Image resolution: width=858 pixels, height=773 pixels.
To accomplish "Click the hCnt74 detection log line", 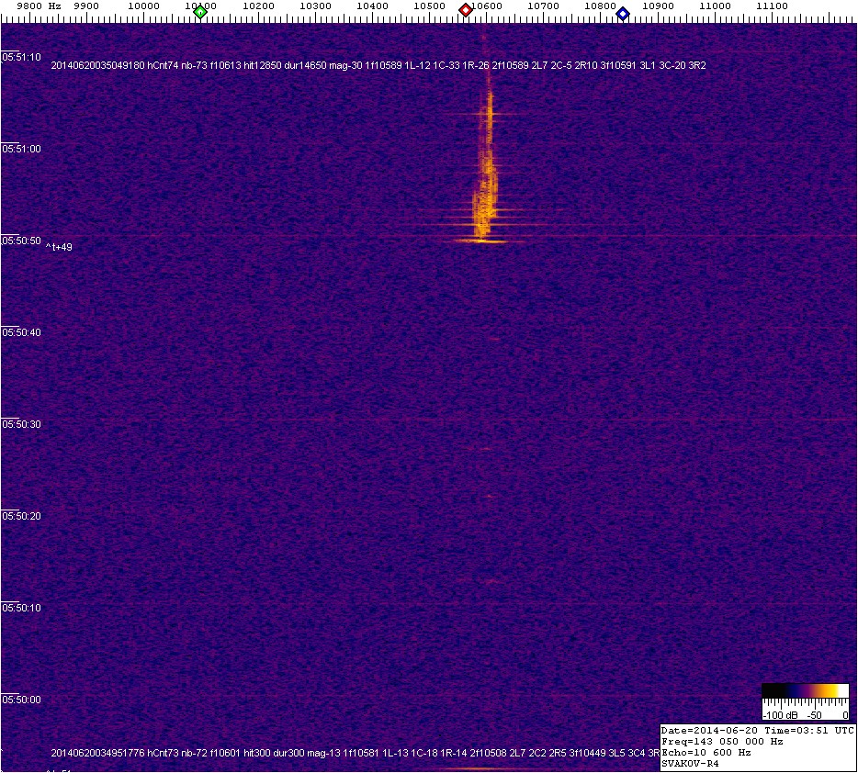I will click(x=378, y=65).
